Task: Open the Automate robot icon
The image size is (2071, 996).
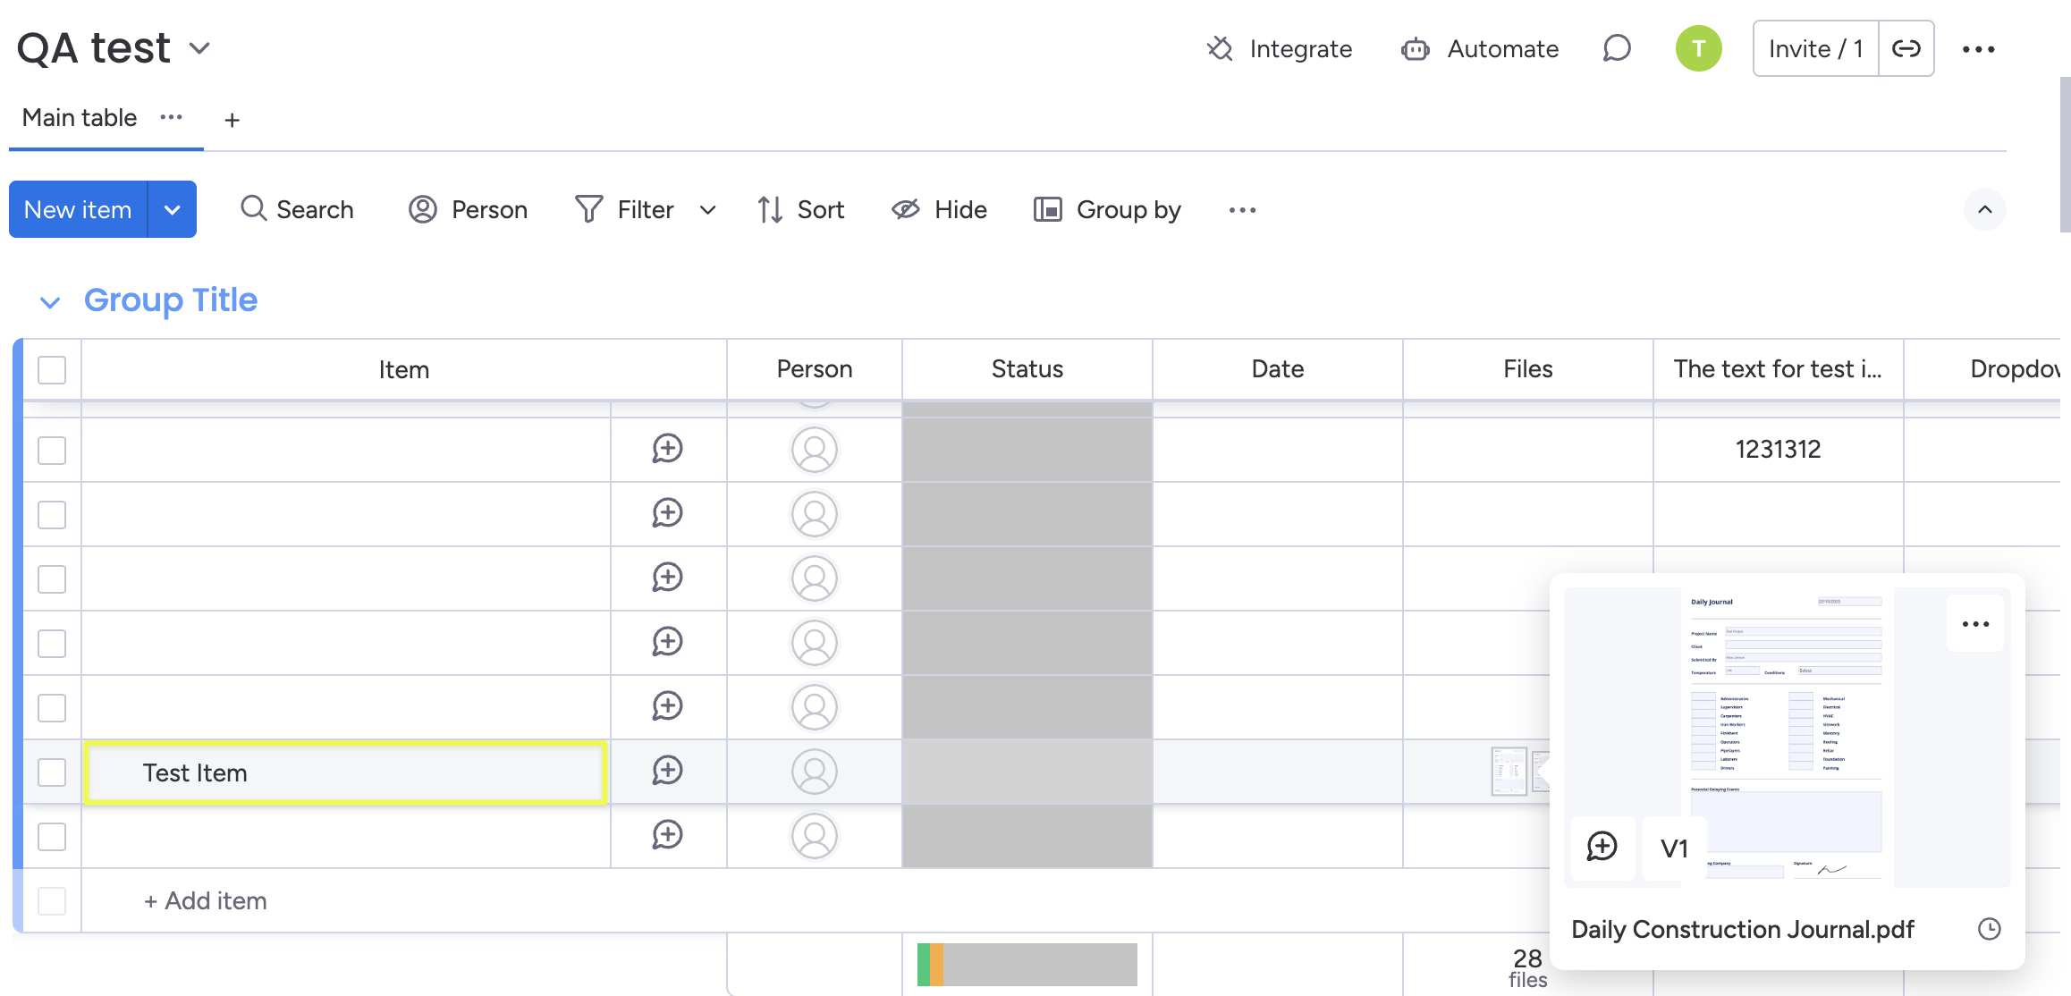Action: pos(1416,48)
